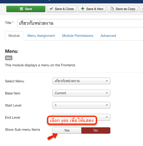Set Show Sub-menu Items to Yes

67,130
